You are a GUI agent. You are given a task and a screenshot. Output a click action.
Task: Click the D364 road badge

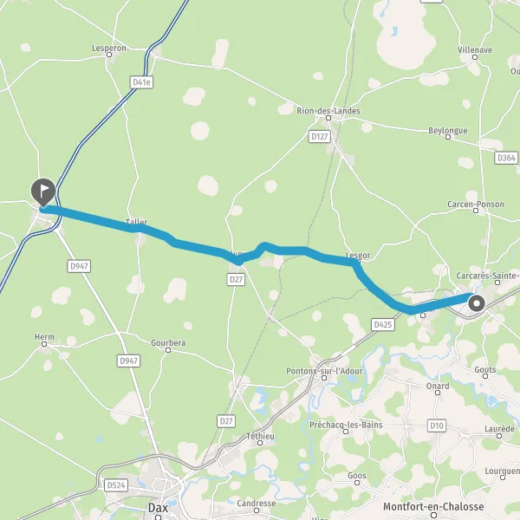coord(506,158)
